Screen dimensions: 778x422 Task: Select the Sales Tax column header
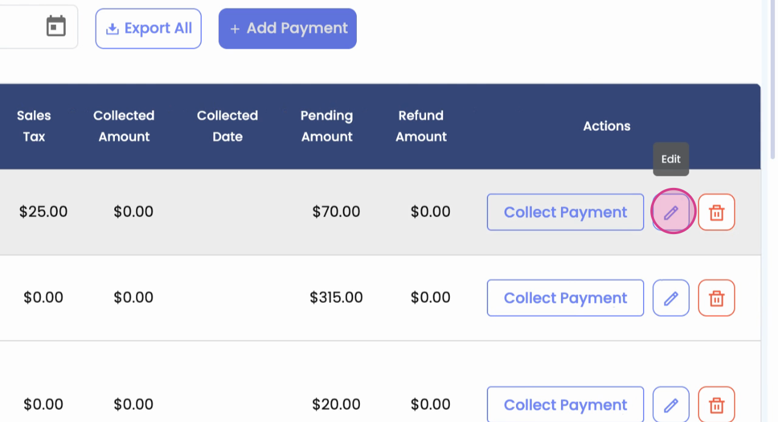pyautogui.click(x=34, y=126)
